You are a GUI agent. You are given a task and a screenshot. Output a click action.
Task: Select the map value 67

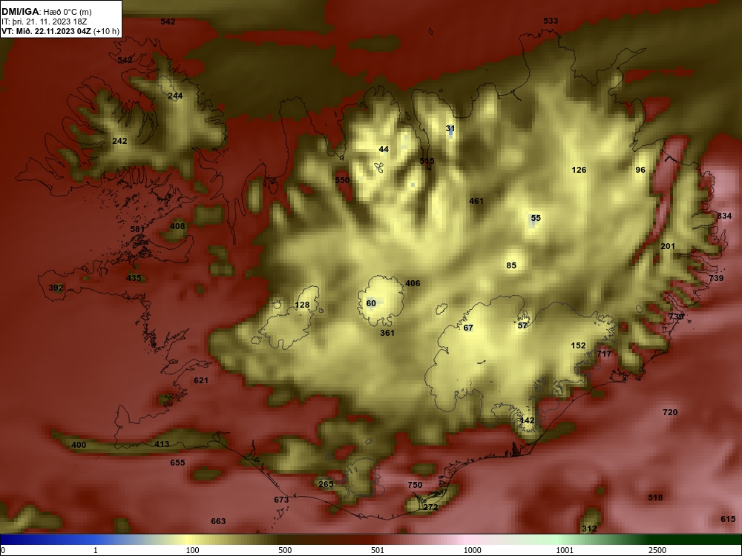pos(468,328)
